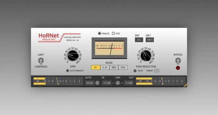Click the Wet 100 % value field
Viewport: 218px width, 115px height.
tap(150, 40)
